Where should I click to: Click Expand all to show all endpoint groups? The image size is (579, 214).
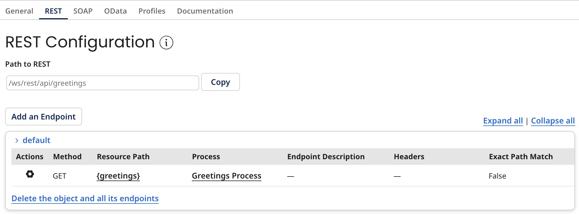click(503, 121)
